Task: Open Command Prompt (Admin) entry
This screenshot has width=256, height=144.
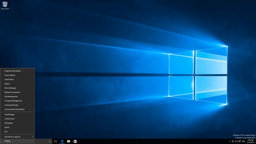Action: click(x=18, y=109)
